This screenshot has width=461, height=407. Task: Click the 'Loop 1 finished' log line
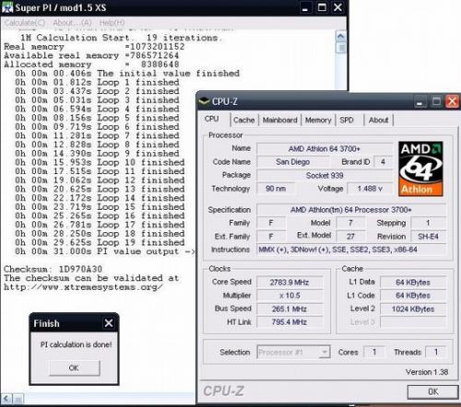[x=97, y=82]
